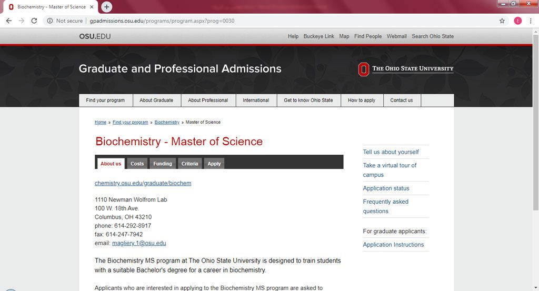
Task: Open Get to know Ohio State menu
Action: click(x=308, y=101)
